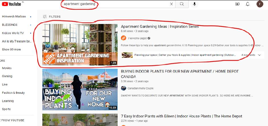Open the account avatar with letter r
268x126 pixels.
pyautogui.click(x=260, y=4)
